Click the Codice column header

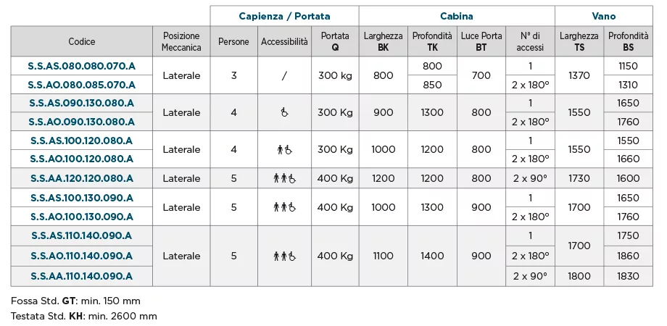click(82, 42)
